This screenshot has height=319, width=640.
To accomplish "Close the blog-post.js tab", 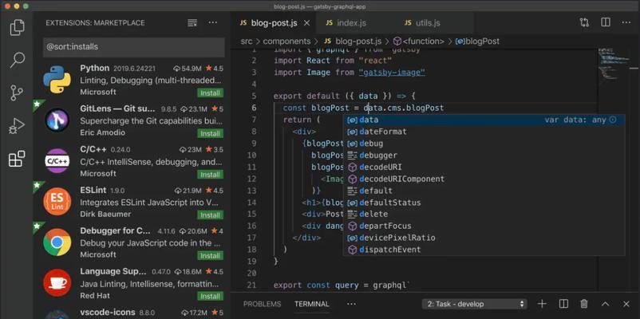I will pyautogui.click(x=307, y=23).
